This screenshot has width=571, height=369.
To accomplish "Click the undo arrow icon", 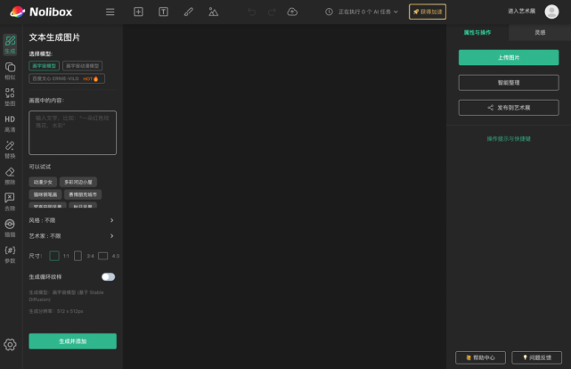I will (251, 12).
